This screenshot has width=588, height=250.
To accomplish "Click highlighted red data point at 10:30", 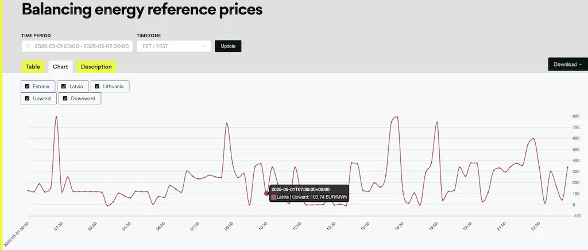I will coord(266,193).
